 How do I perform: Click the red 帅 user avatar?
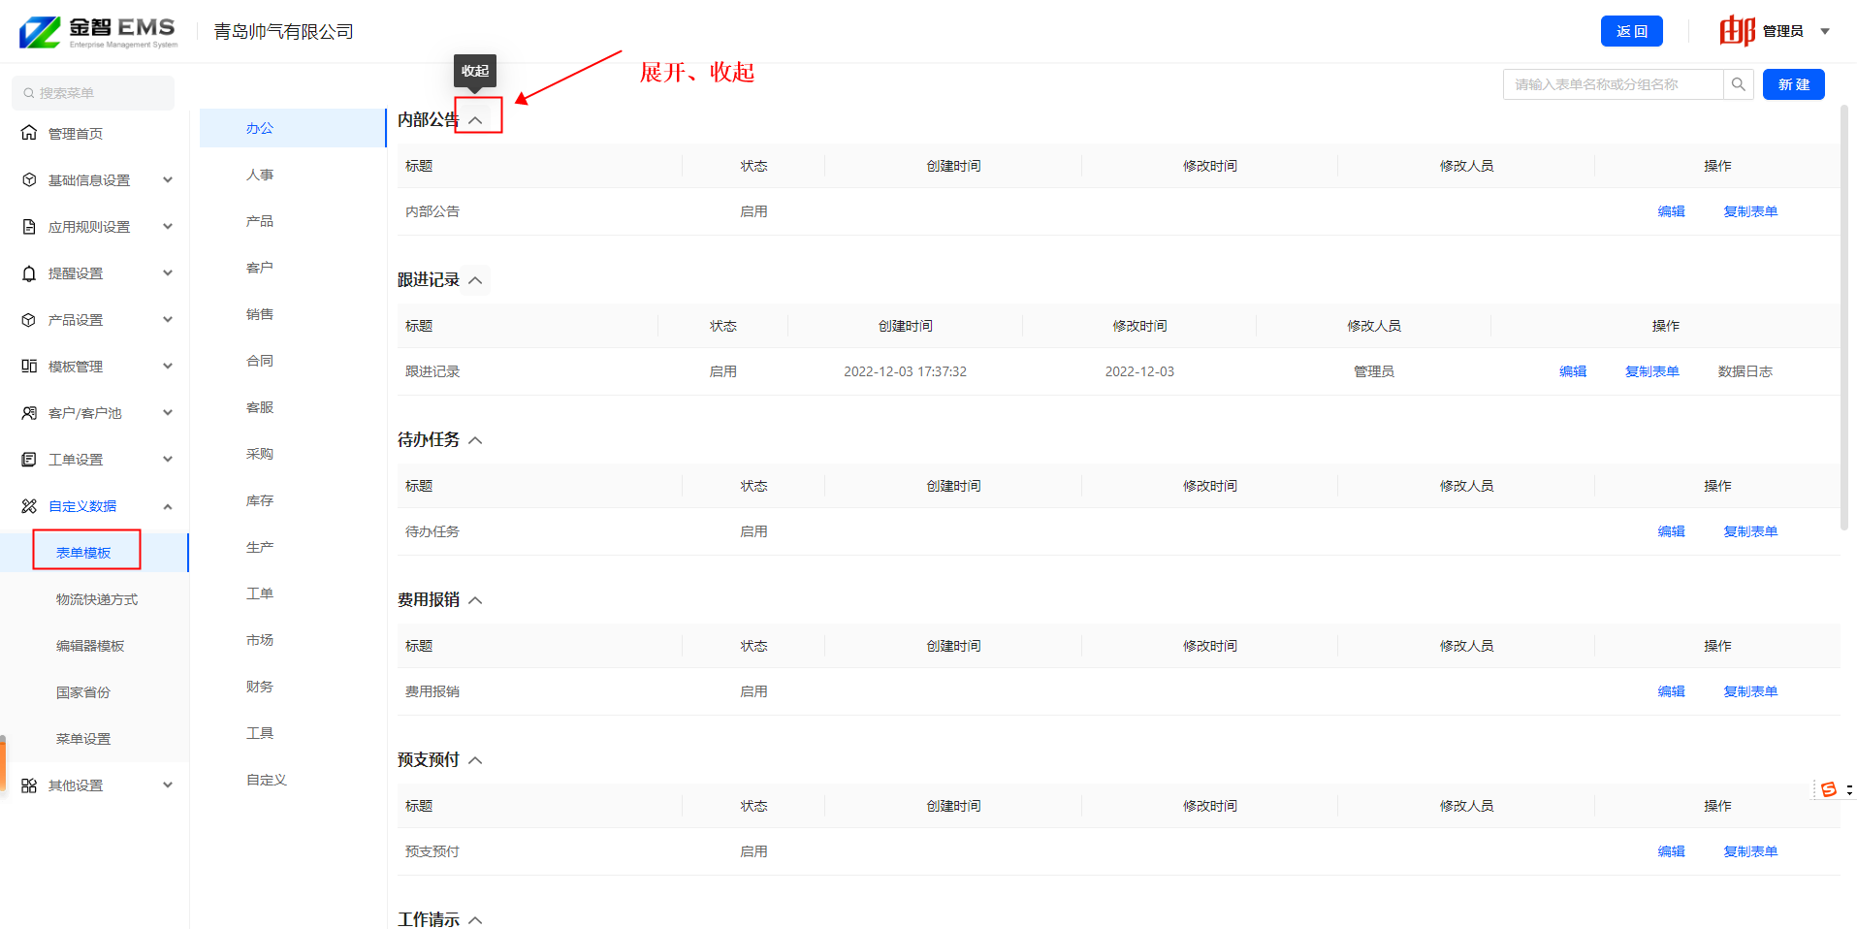coord(1738,31)
